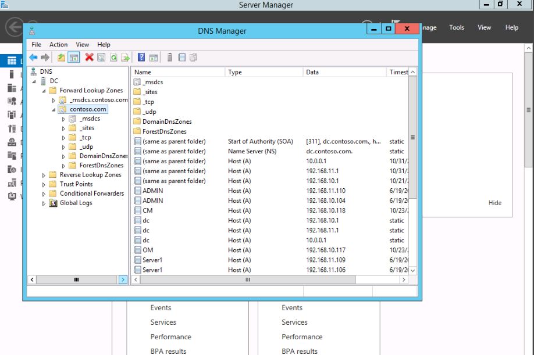
Task: Click the Export List toolbar icon
Action: (x=125, y=58)
